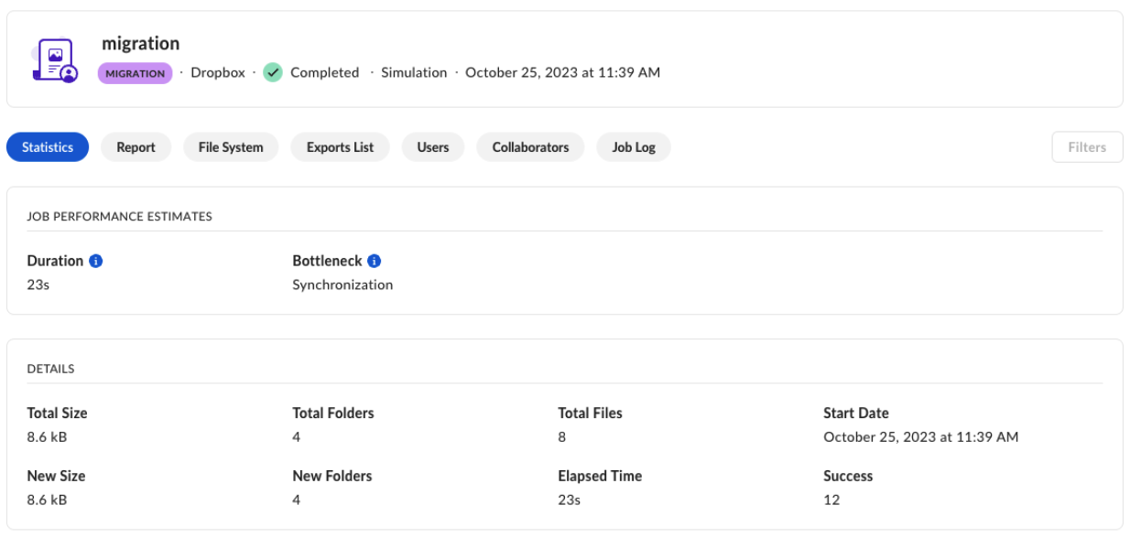
Task: Click the Duration label
Action: 55,261
